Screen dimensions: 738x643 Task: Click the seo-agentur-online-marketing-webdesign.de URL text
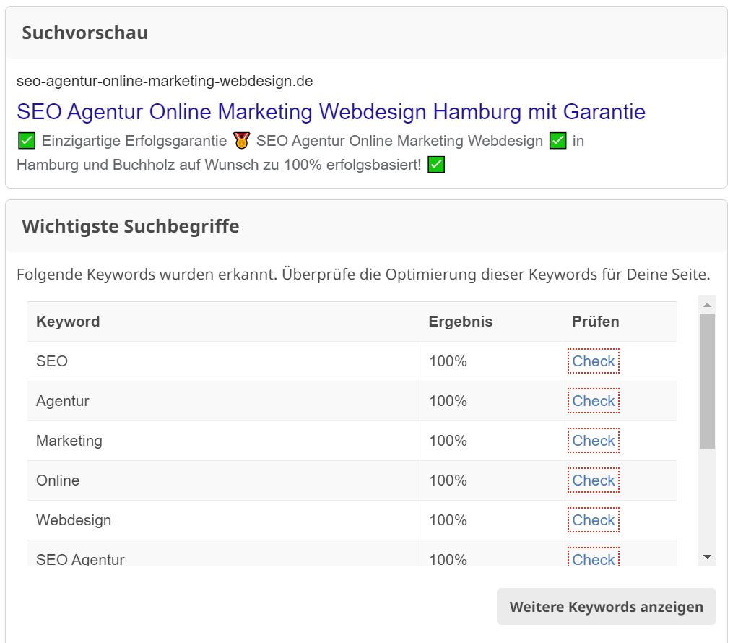[x=165, y=81]
